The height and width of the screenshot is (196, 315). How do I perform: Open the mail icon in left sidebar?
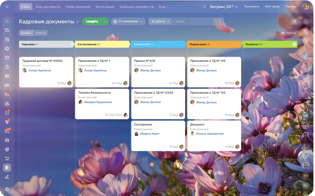(7, 94)
